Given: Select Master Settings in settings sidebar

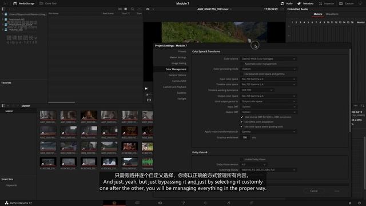Looking at the screenshot, I should 178,57.
